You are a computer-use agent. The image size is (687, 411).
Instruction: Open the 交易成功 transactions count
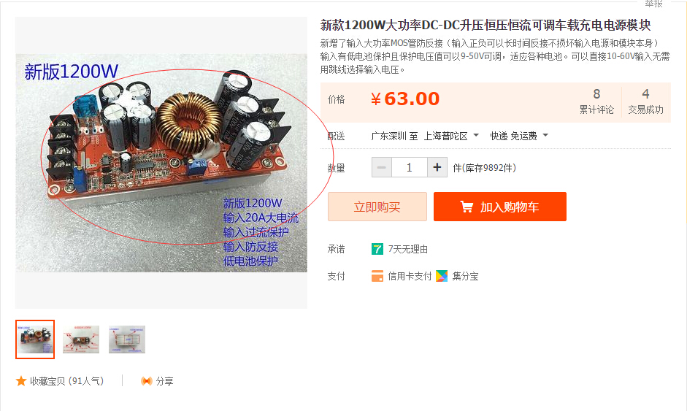point(645,101)
